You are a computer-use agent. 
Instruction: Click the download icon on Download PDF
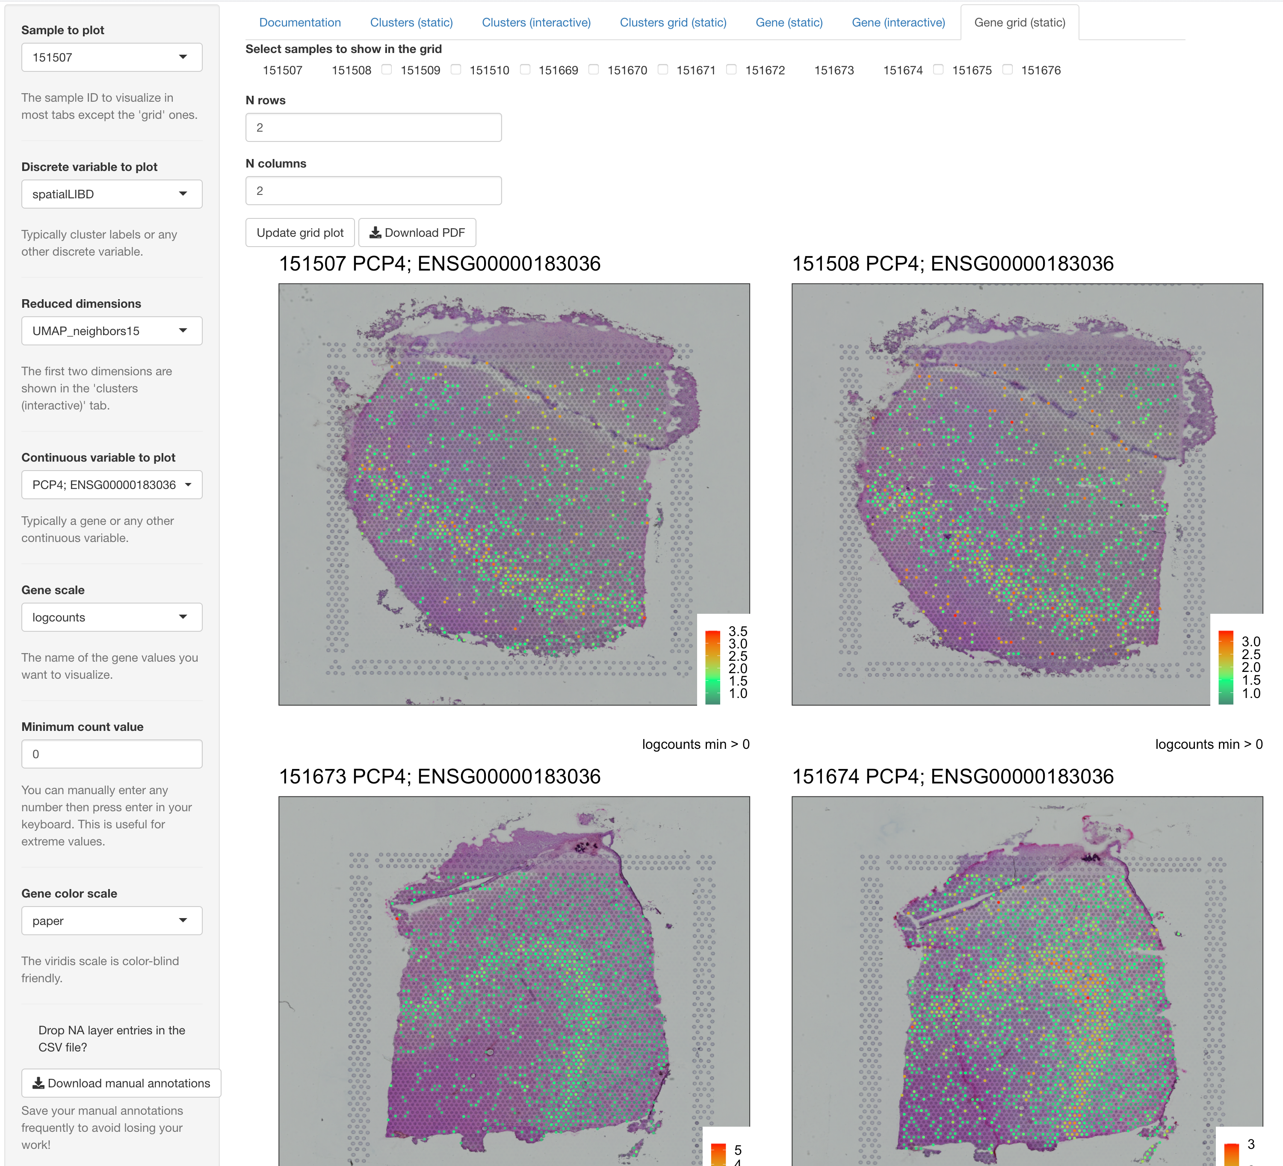[x=375, y=233]
